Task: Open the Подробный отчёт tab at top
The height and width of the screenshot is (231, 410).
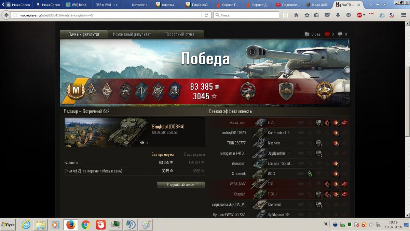Action: point(180,34)
